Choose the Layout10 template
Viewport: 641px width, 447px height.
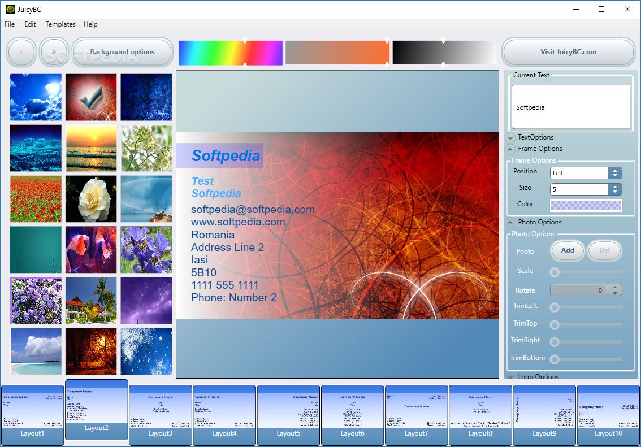(608, 415)
